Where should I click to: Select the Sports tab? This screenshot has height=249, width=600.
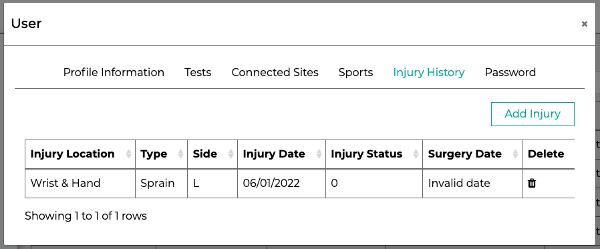355,72
